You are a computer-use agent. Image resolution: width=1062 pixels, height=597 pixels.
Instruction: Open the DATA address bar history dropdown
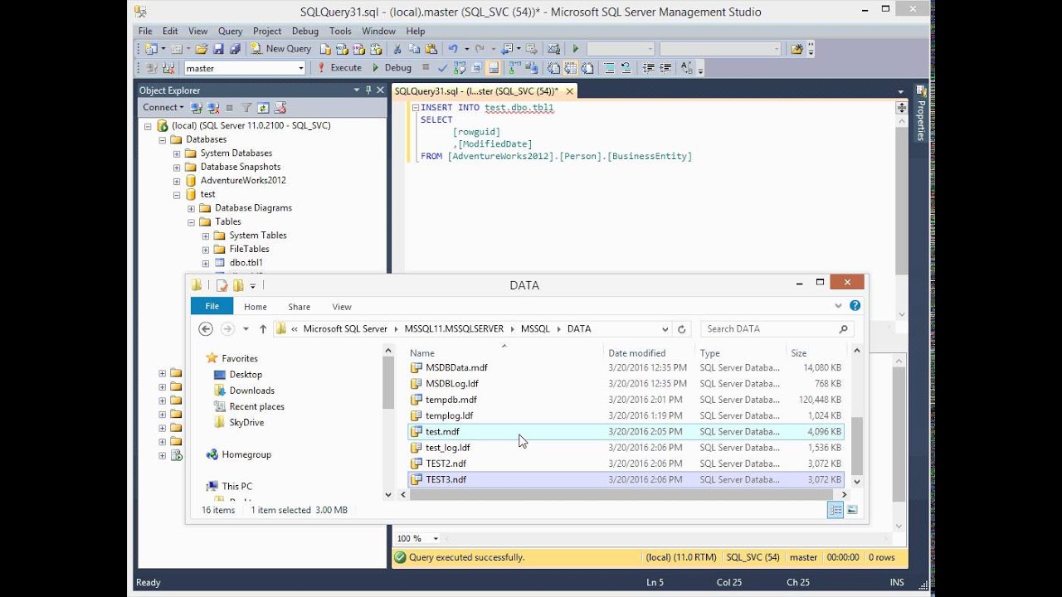click(x=665, y=329)
